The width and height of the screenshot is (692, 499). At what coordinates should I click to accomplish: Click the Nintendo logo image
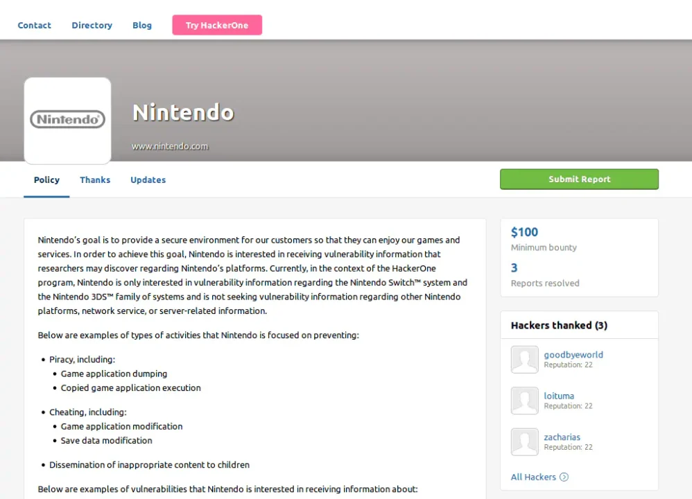pyautogui.click(x=67, y=120)
